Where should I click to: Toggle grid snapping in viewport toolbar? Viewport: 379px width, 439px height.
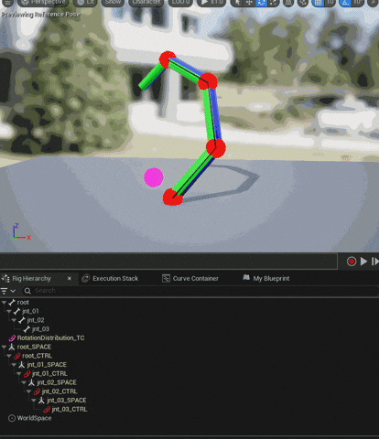(318, 3)
